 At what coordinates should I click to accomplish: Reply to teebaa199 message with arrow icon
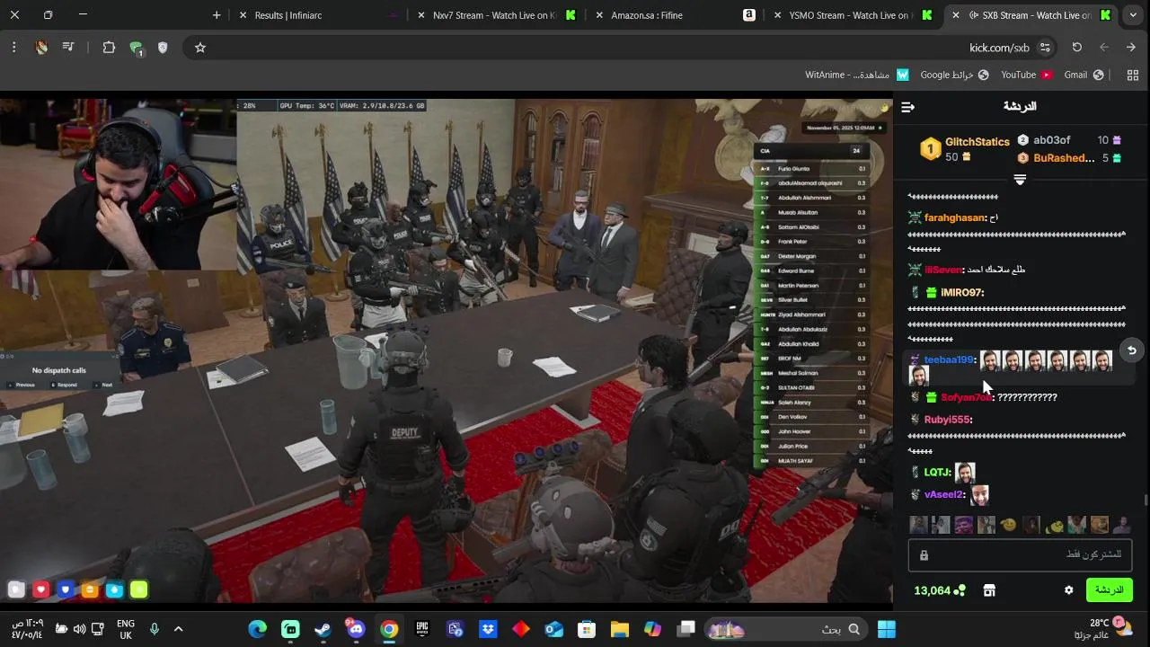[x=1132, y=350]
